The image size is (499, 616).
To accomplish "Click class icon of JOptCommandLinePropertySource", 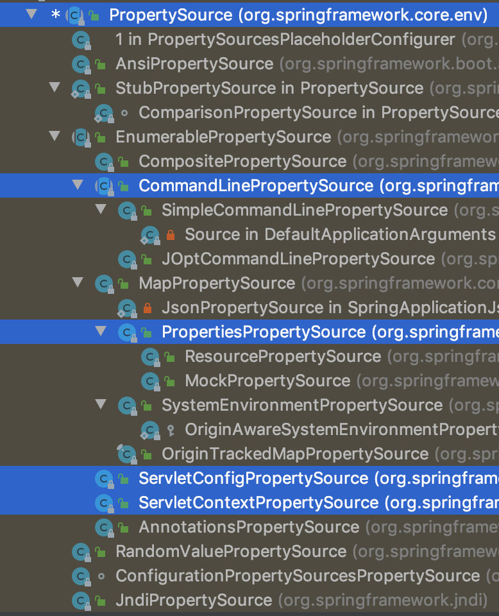I will [x=128, y=259].
